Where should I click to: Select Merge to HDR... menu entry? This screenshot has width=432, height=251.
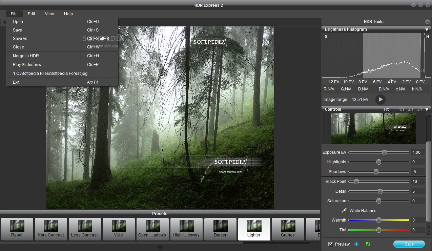click(x=62, y=56)
